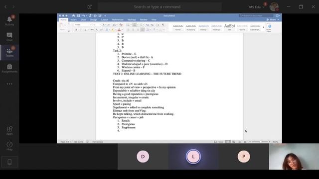Apply the Normal style

(x=178, y=28)
